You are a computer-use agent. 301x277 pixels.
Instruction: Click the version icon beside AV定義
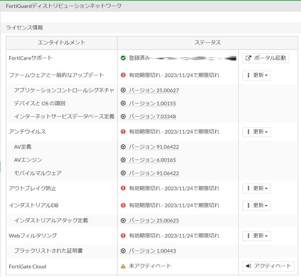point(123,147)
